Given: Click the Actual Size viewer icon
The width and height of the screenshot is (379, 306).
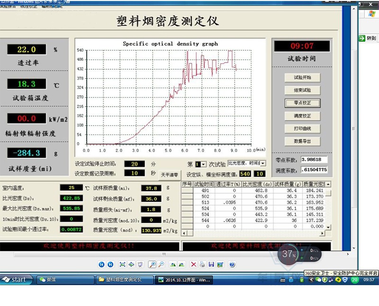Looking at the screenshot, I should click(x=131, y=264).
